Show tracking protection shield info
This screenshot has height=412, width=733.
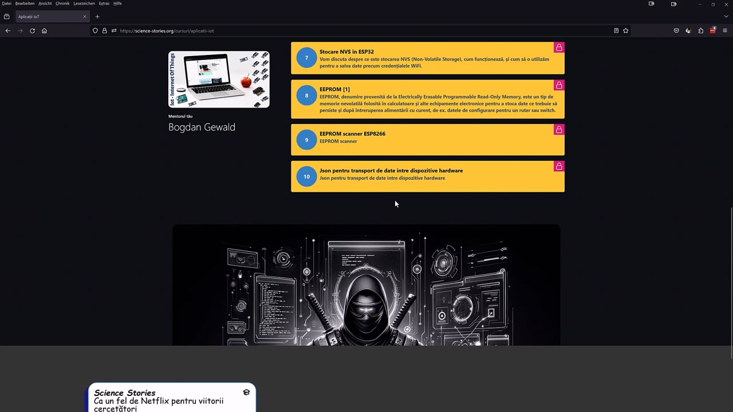[x=95, y=30]
